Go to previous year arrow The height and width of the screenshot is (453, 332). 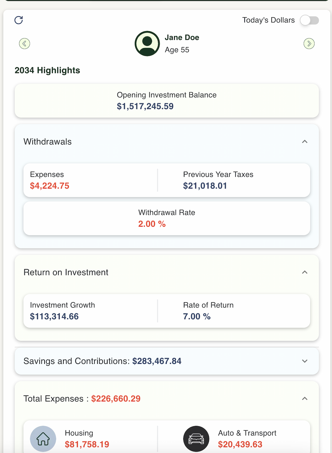[25, 44]
